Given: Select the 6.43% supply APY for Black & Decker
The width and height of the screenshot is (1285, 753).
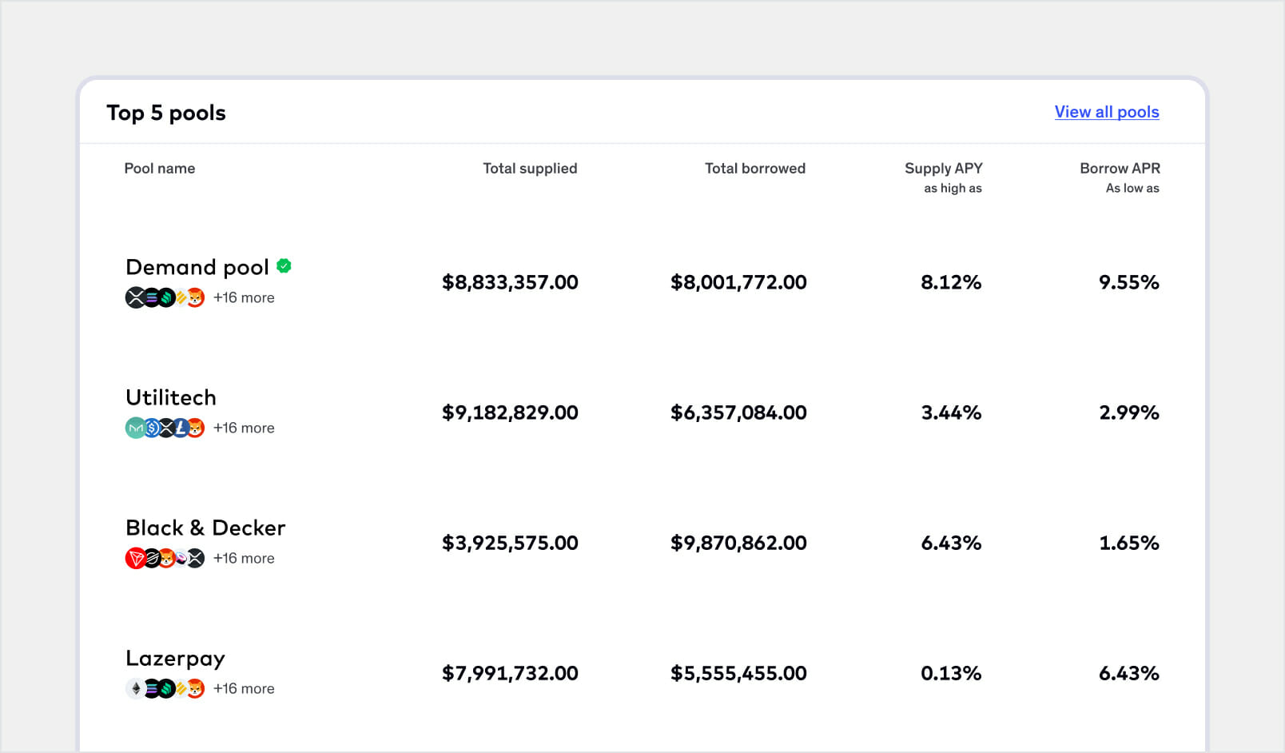Looking at the screenshot, I should [x=951, y=543].
